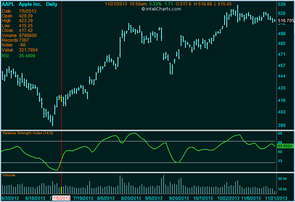Click the 457 price axis label
This screenshot has width=295, height=202.
(282, 66)
